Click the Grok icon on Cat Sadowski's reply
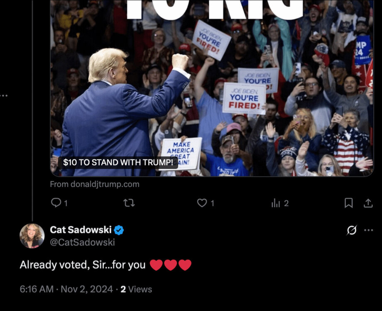Viewport: 382px width, 311px height. coord(352,231)
